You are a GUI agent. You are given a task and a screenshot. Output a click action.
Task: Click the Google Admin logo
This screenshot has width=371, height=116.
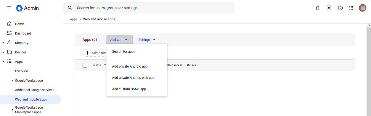[x=28, y=8]
